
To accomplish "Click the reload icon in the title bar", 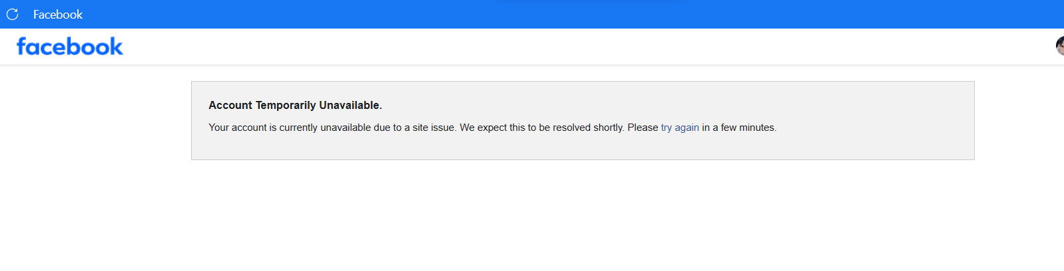I will [x=12, y=14].
